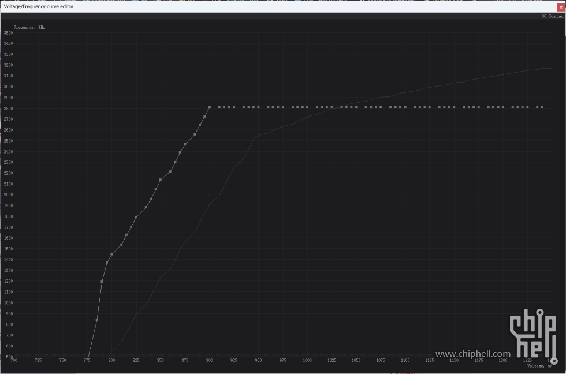Click the 1000 voltage axis value

[307, 360]
